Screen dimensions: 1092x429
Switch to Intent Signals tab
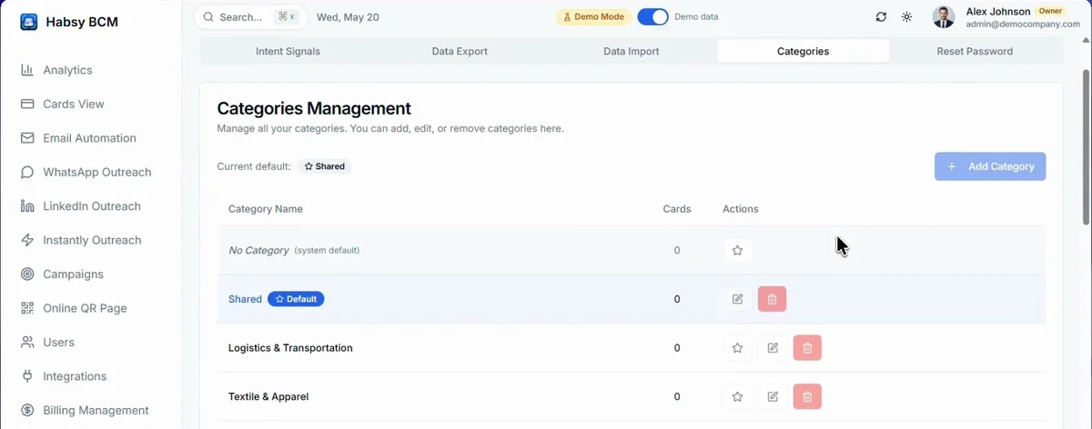288,52
